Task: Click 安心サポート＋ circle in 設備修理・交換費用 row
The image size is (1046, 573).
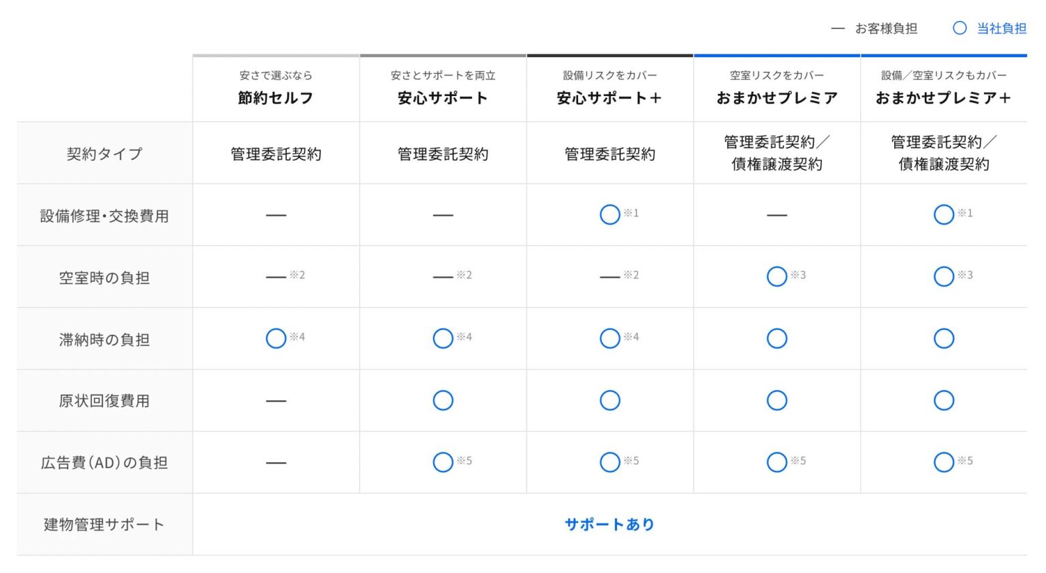Action: click(x=609, y=215)
